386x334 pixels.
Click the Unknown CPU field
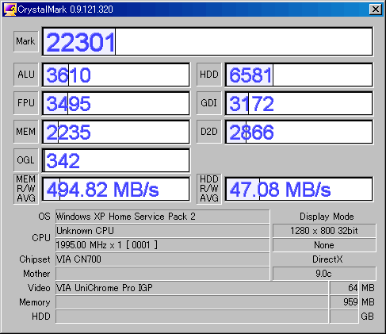[x=162, y=231]
